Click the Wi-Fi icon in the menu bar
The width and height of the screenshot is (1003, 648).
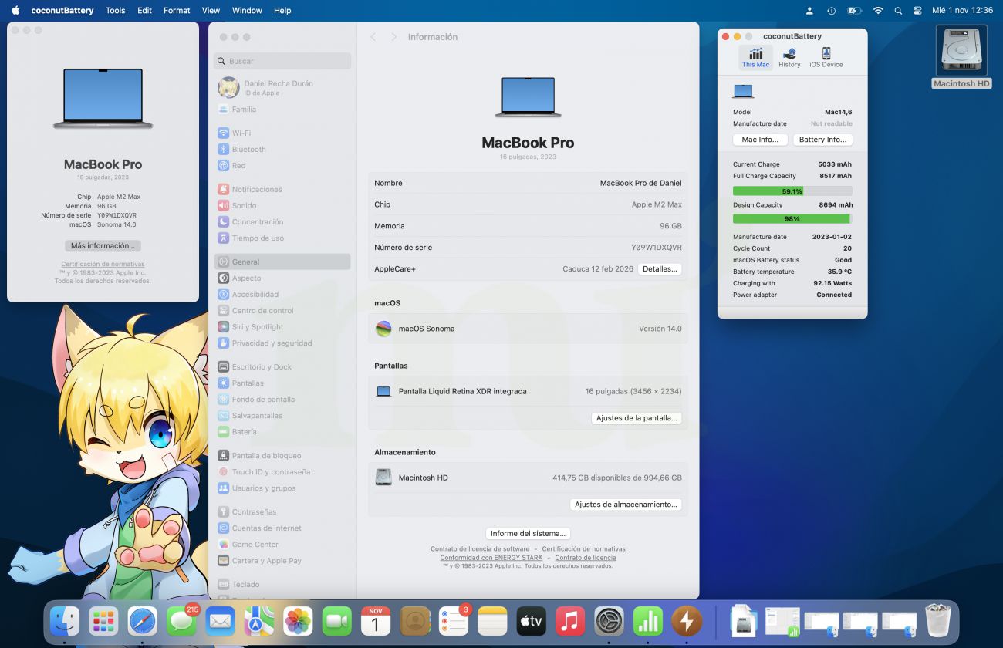tap(878, 11)
